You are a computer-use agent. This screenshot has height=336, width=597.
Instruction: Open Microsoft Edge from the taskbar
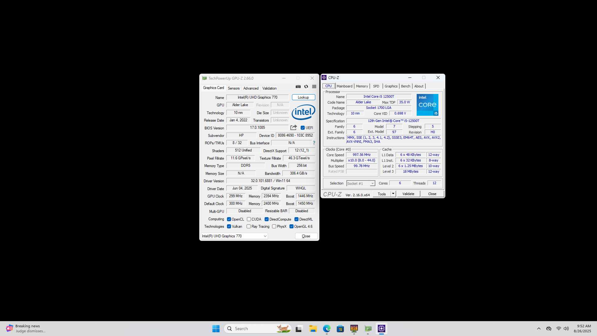[326, 329]
